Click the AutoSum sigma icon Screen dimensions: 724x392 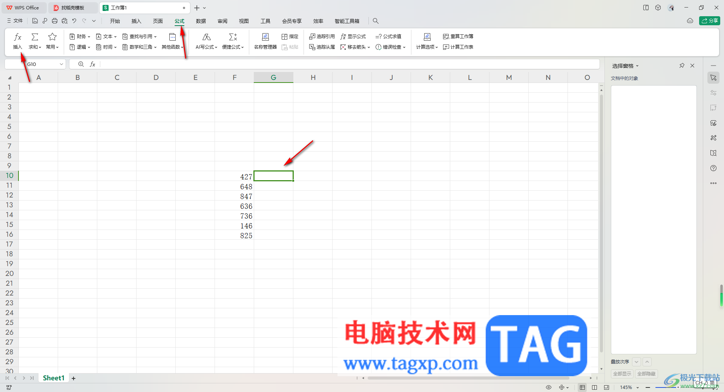tap(35, 37)
